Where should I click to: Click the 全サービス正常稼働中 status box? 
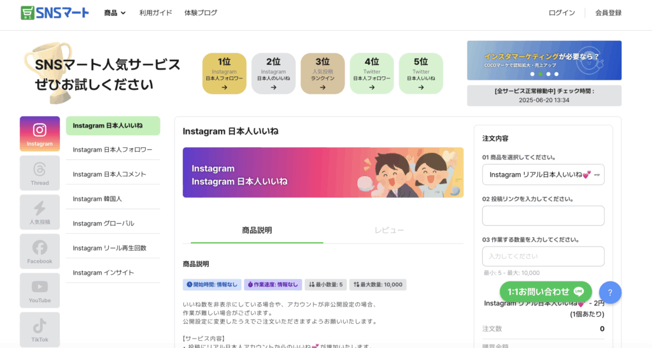544,96
